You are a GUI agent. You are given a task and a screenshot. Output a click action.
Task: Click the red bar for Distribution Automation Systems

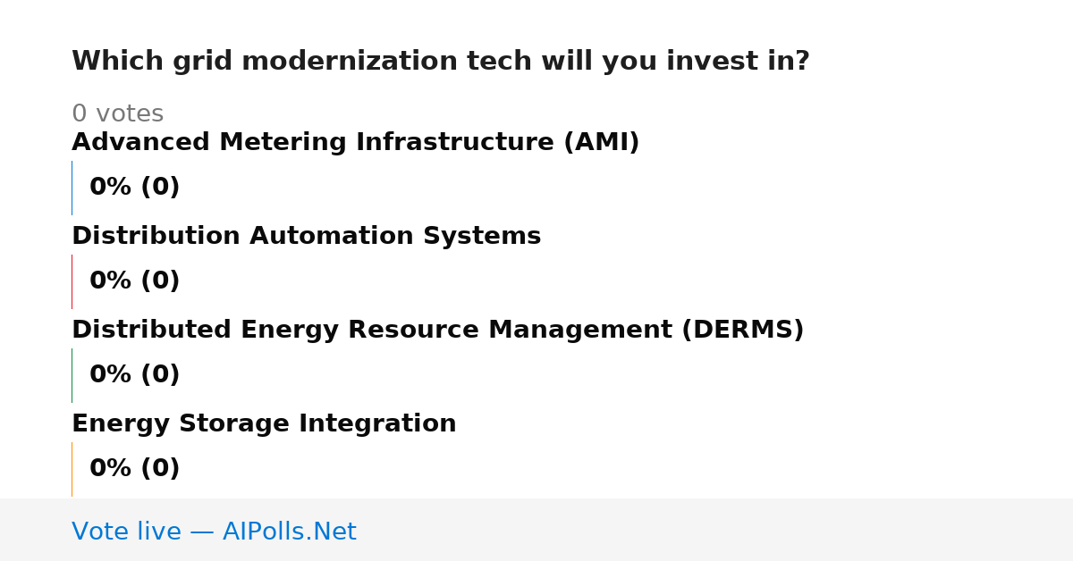(72, 281)
